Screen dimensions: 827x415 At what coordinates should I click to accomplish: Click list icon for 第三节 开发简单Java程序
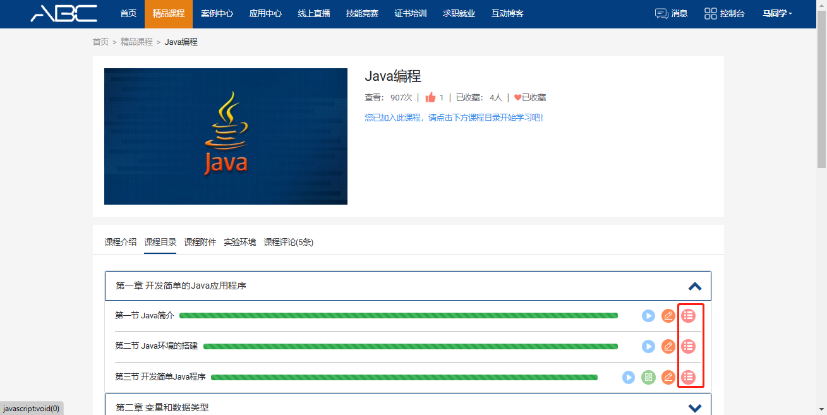point(689,377)
